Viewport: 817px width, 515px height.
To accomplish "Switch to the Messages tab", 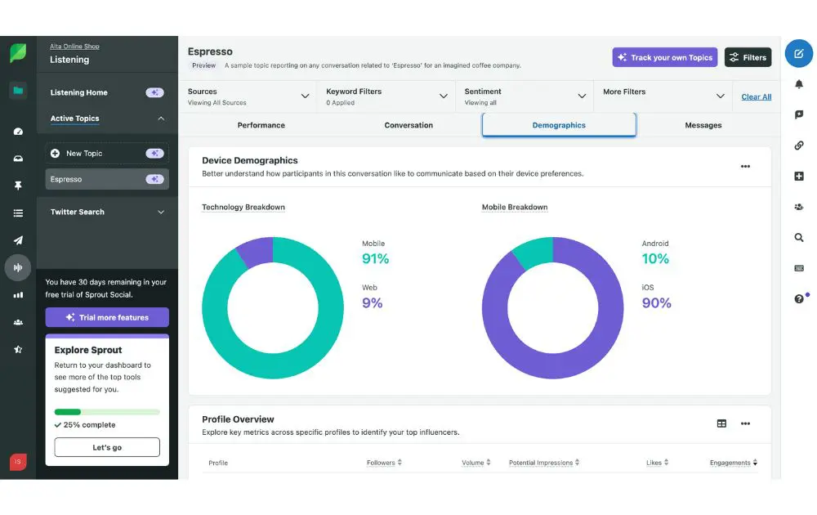I will (x=703, y=125).
